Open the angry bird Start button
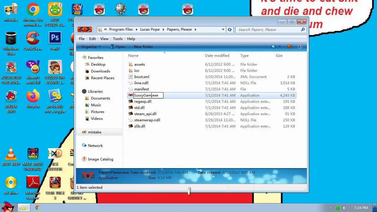 [x=8, y=207]
